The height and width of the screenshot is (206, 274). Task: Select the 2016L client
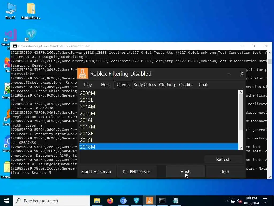tap(159, 120)
